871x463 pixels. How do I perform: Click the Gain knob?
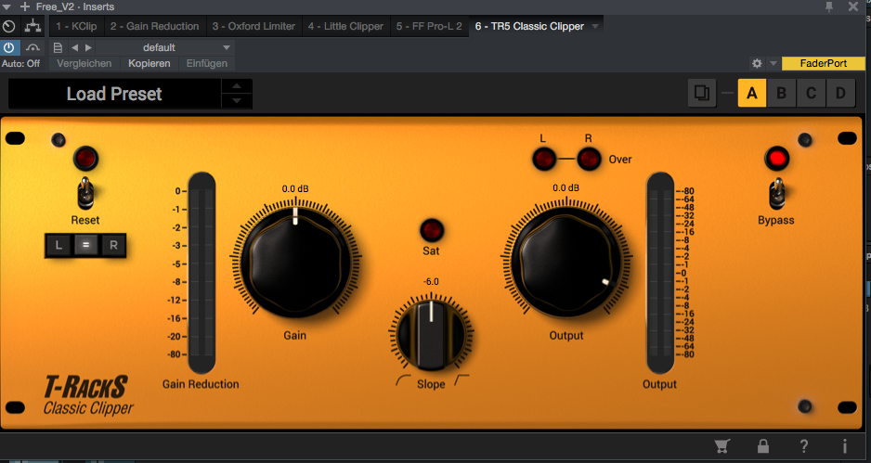click(x=295, y=262)
